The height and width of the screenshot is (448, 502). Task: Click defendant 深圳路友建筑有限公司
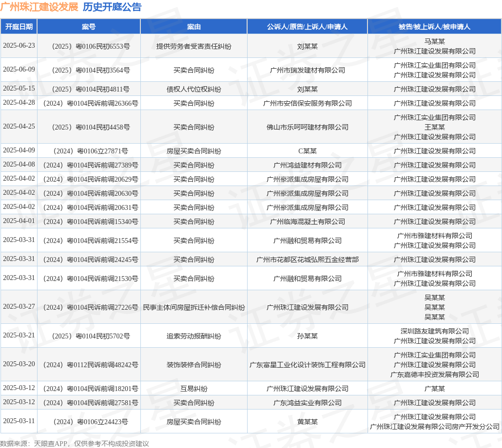[x=434, y=331]
